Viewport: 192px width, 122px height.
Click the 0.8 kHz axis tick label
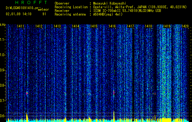click(x=3, y=85)
